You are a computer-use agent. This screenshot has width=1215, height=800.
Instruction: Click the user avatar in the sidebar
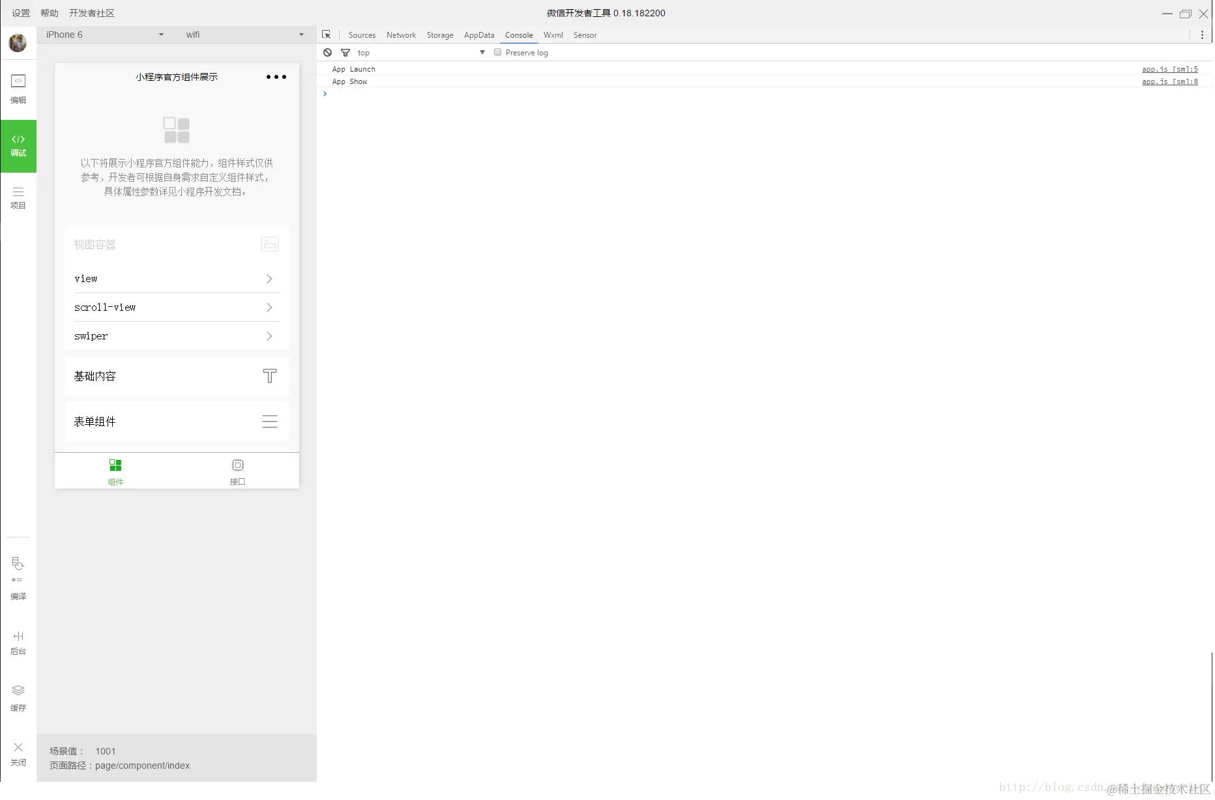(x=18, y=43)
